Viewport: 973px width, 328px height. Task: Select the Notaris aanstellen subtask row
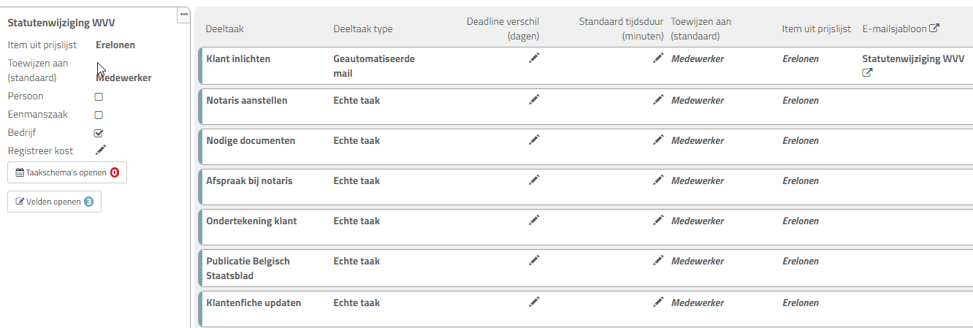247,101
